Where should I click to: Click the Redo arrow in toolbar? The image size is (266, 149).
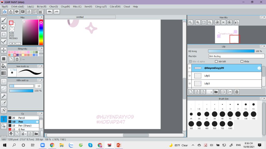point(57,12)
